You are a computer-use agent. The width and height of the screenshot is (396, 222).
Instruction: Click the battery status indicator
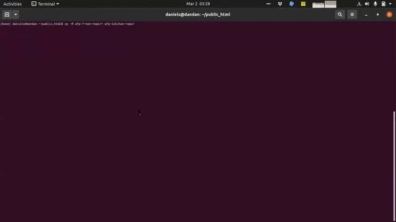pos(384,4)
